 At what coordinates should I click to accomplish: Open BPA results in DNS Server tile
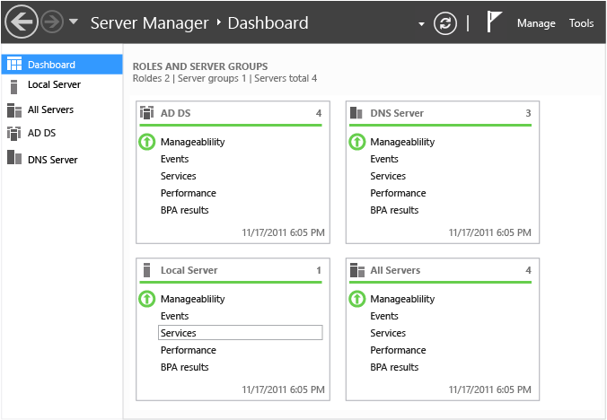(394, 210)
